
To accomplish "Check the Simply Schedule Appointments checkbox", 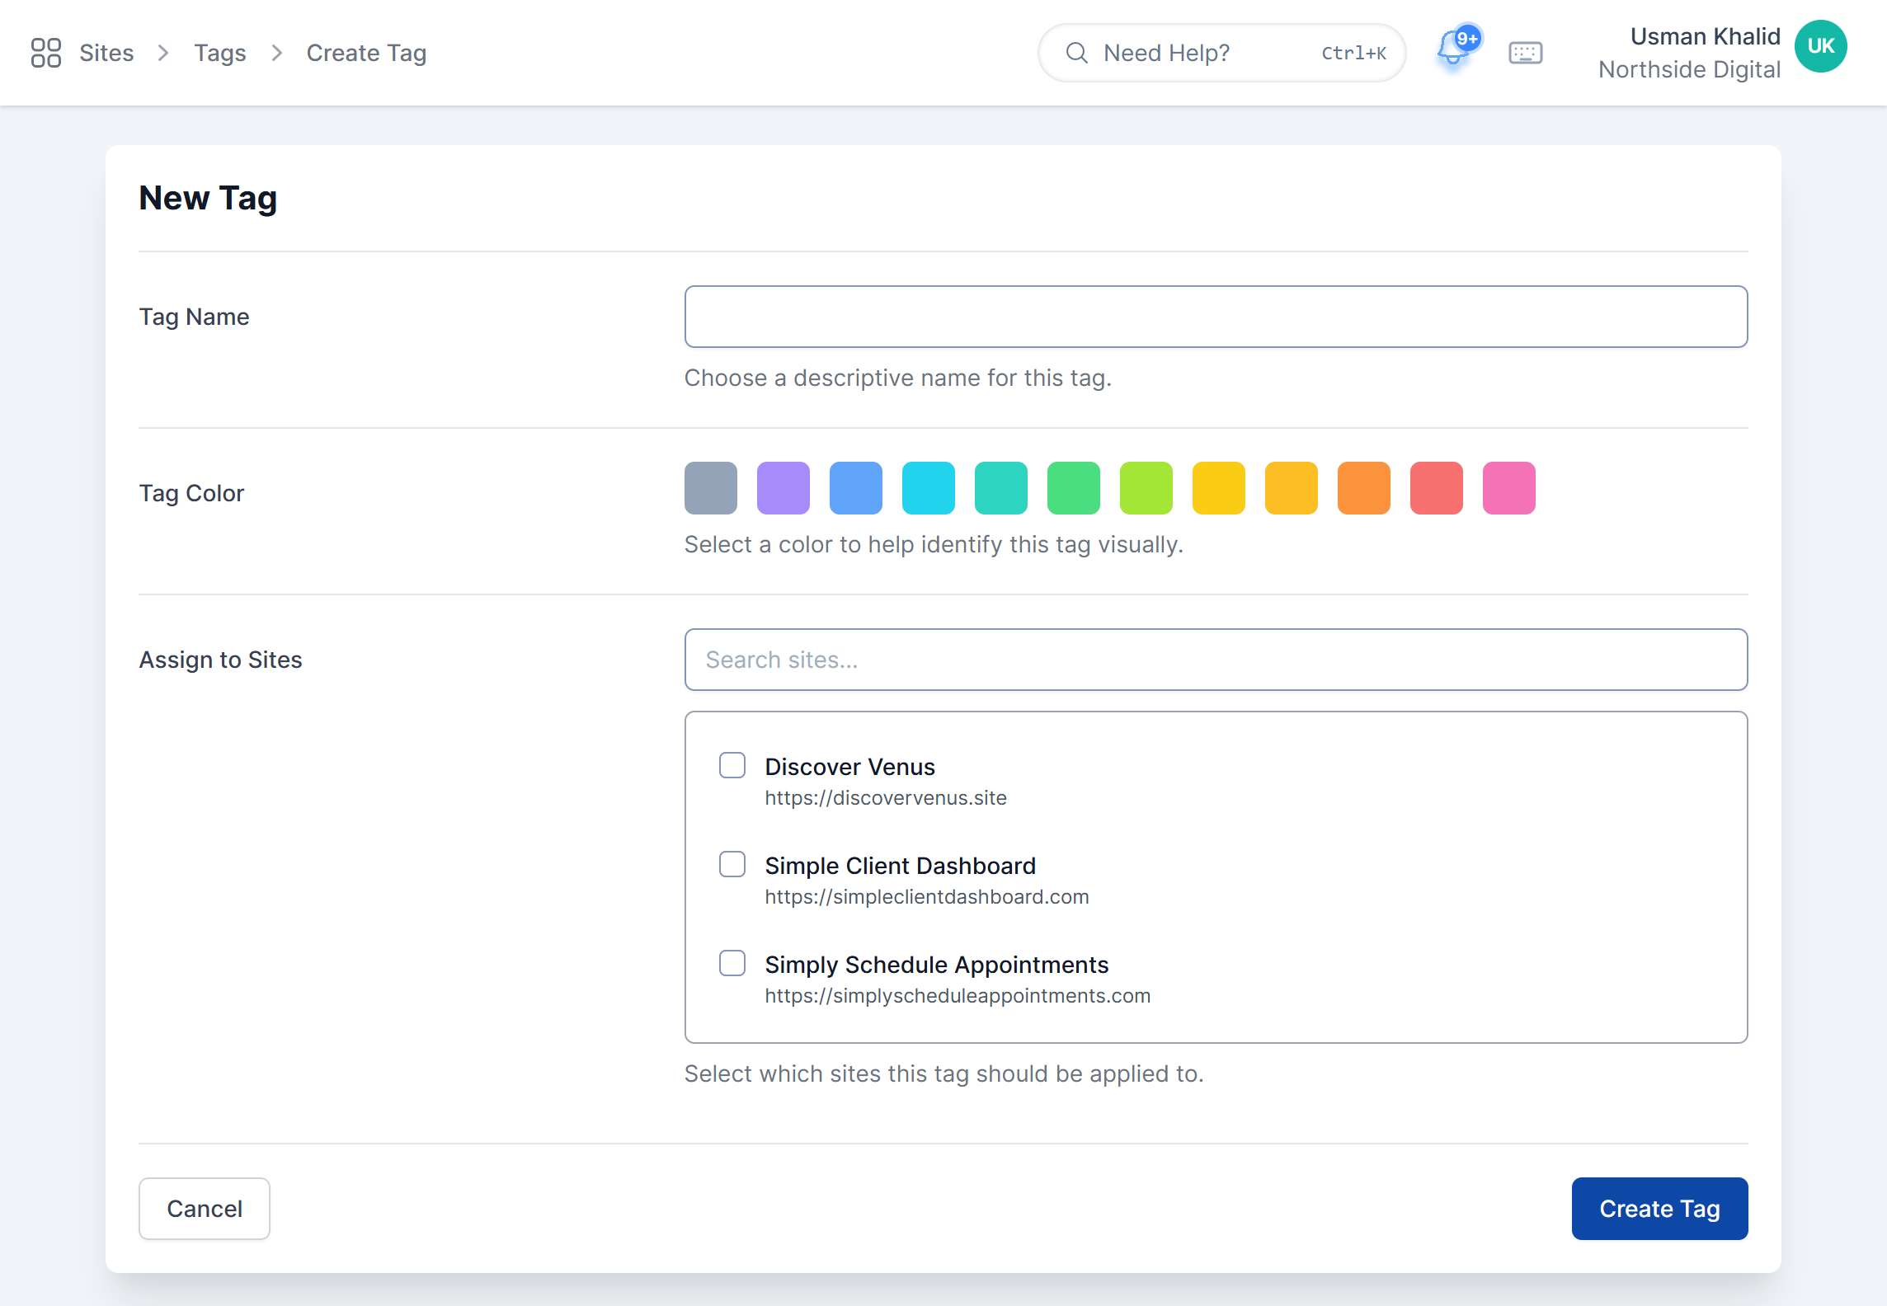I will click(x=732, y=963).
